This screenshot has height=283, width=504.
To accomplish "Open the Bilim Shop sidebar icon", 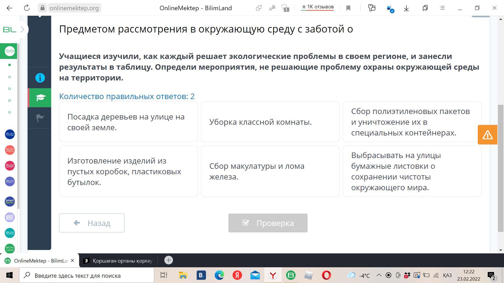I will click(10, 166).
